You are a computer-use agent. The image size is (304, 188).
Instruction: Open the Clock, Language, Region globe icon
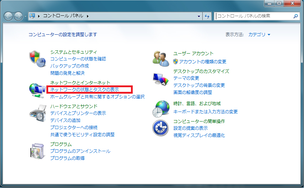161,109
